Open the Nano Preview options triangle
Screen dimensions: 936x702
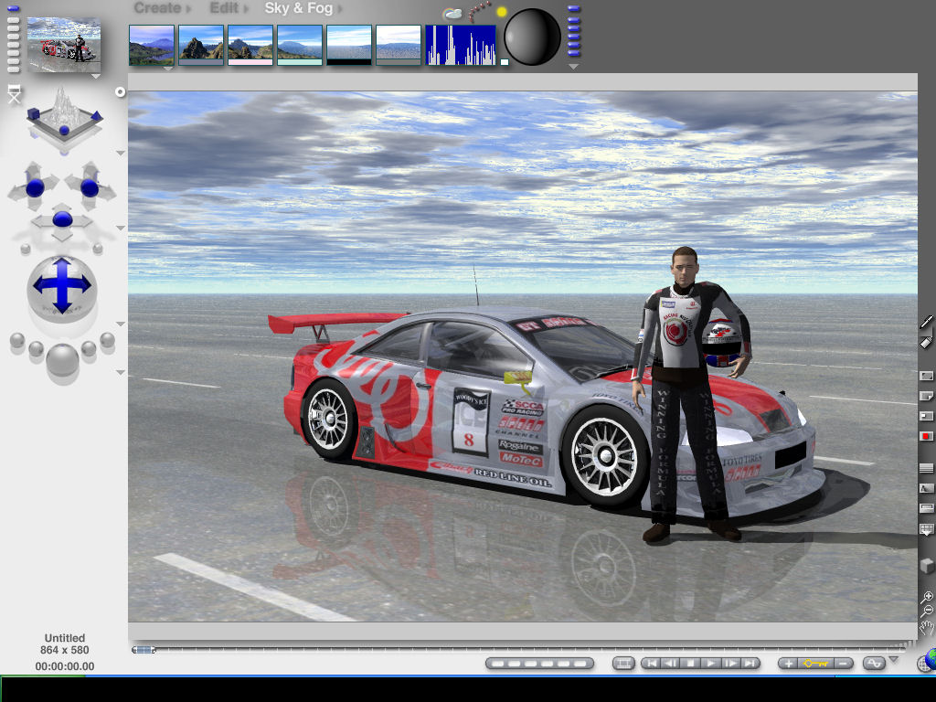point(95,77)
